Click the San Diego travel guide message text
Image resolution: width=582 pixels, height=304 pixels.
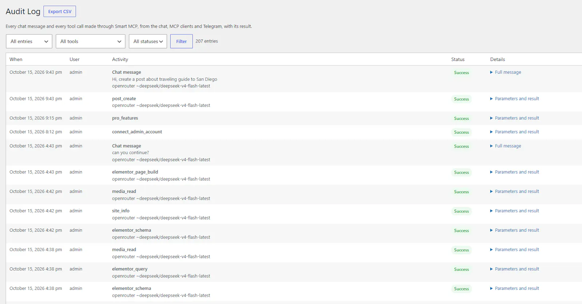(165, 79)
